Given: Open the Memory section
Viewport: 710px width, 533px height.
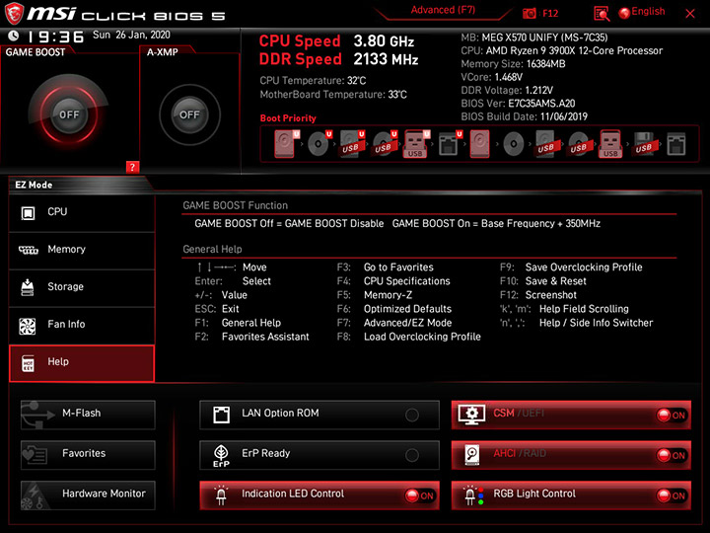Looking at the screenshot, I should tap(82, 250).
